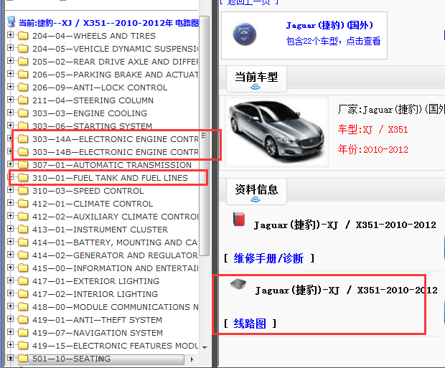
Task: Open the 310—01—FUEL TANK AND FUEL LINES folder
Action: point(110,178)
